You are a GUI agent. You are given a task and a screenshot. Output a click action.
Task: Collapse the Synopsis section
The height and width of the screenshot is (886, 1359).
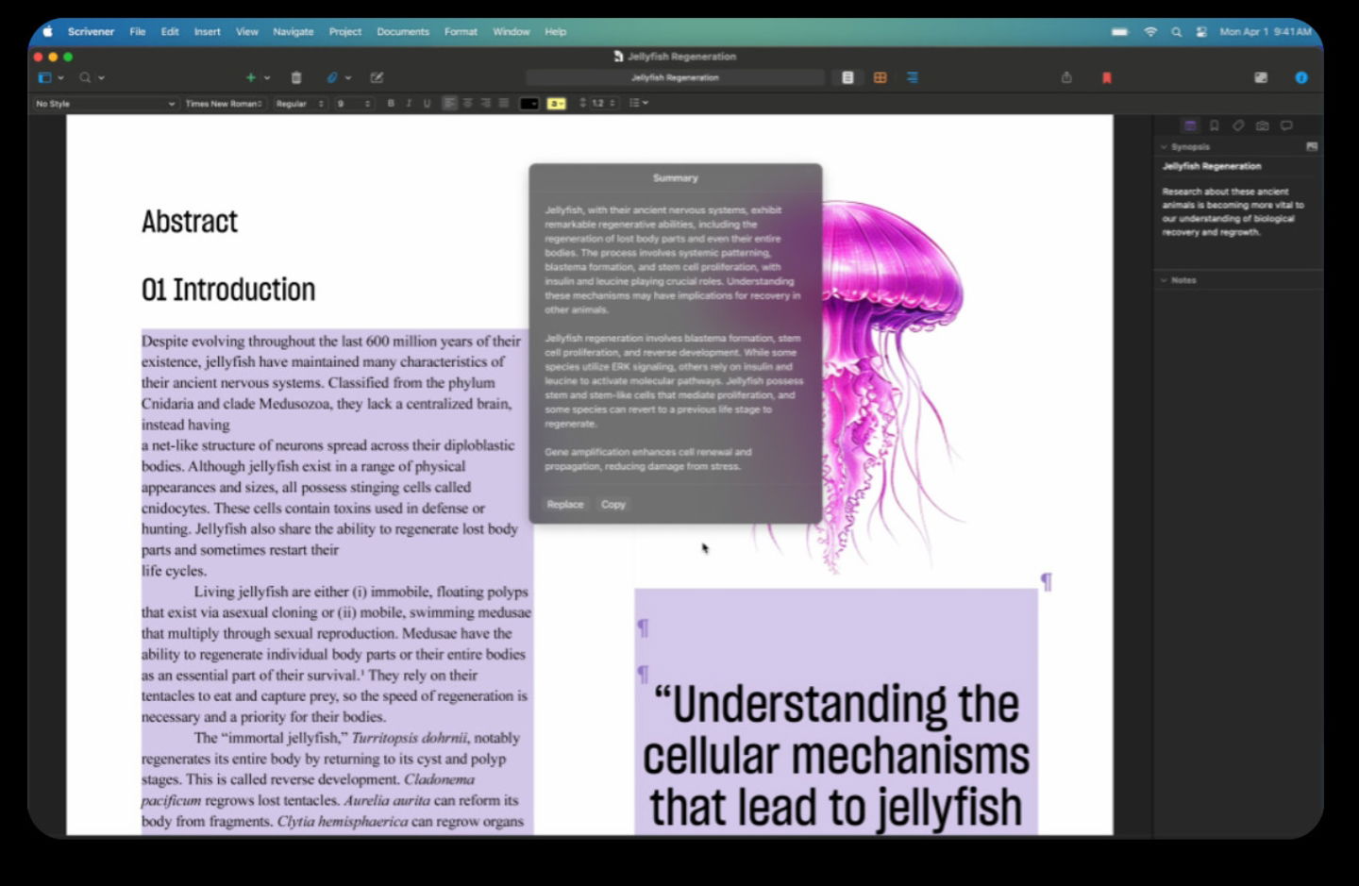pyautogui.click(x=1164, y=146)
